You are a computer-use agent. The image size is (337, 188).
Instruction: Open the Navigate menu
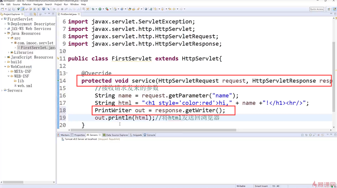[38, 5]
